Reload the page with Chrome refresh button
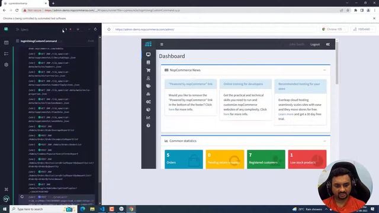 coord(17,11)
